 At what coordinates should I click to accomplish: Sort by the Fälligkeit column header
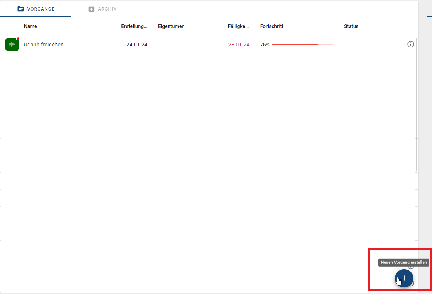[238, 26]
